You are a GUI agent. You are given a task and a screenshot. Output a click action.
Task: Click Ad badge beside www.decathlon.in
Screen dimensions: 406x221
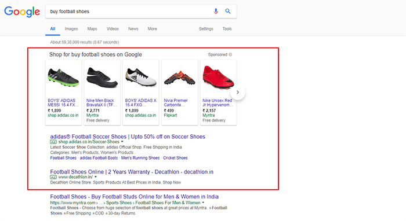coord(53,177)
